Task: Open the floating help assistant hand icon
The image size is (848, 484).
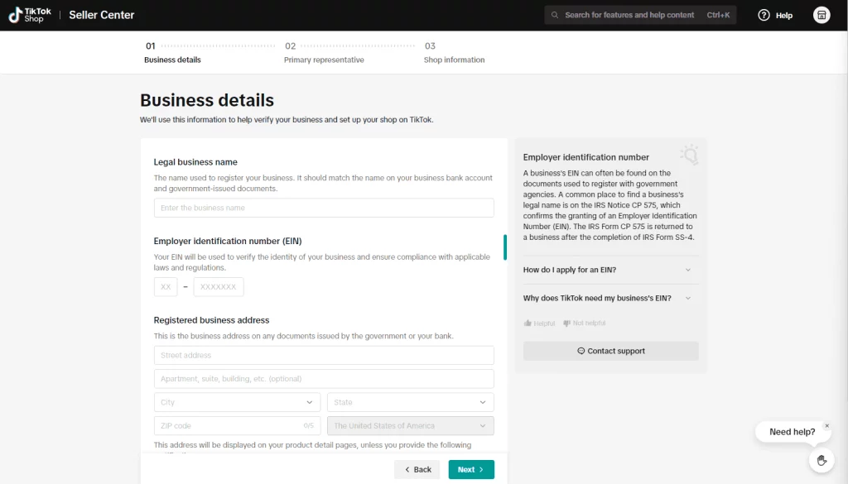Action: point(821,460)
